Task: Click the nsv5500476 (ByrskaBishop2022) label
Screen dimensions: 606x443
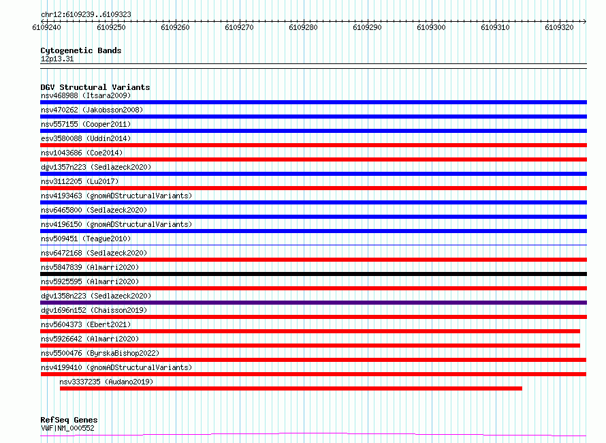Action: click(100, 353)
